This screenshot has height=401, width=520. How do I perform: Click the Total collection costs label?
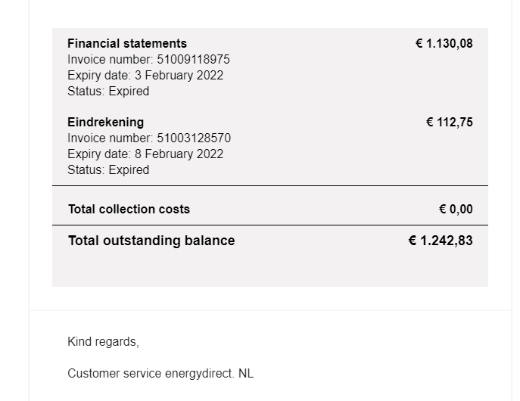click(129, 210)
